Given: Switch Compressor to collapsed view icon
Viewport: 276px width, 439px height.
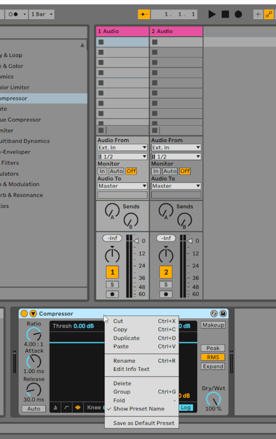Looking at the screenshot, I should pos(55,408).
